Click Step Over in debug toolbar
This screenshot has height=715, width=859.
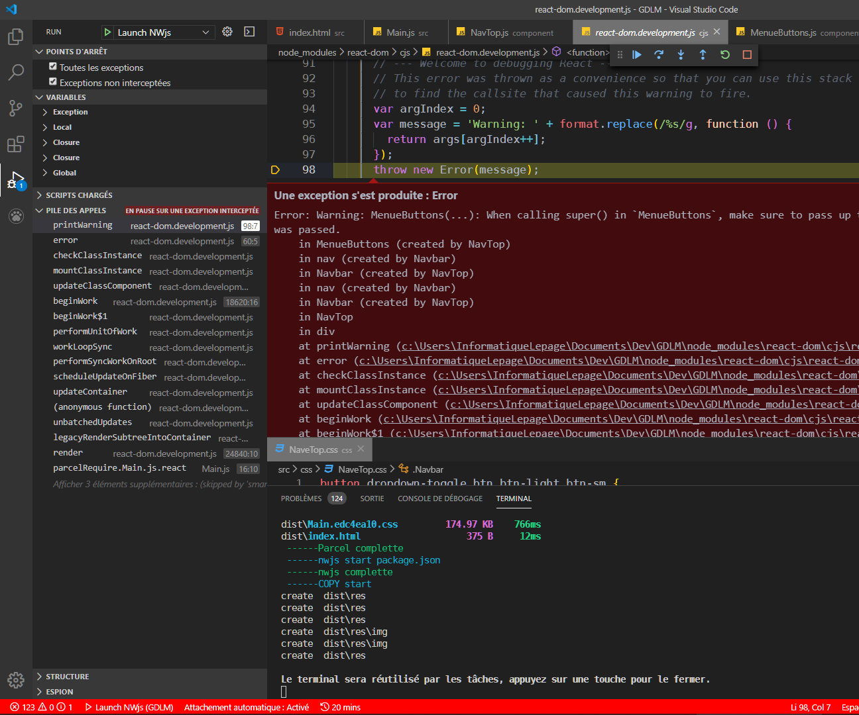(658, 55)
